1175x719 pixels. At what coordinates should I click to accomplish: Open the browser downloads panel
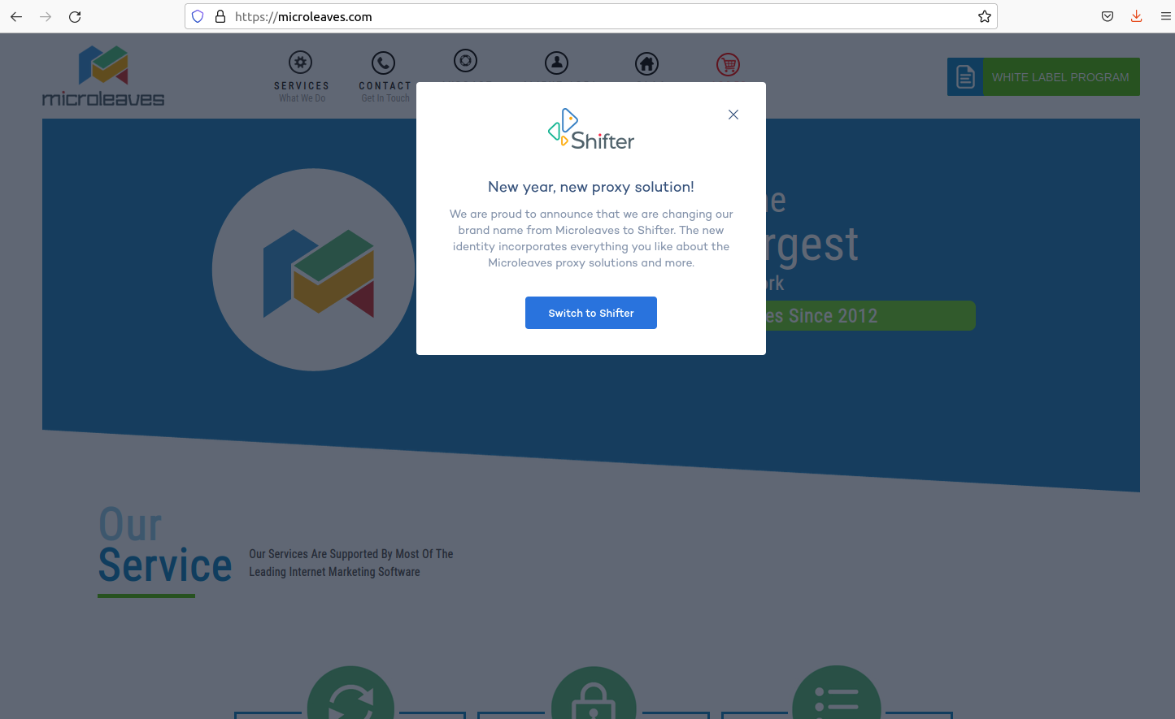pos(1136,16)
